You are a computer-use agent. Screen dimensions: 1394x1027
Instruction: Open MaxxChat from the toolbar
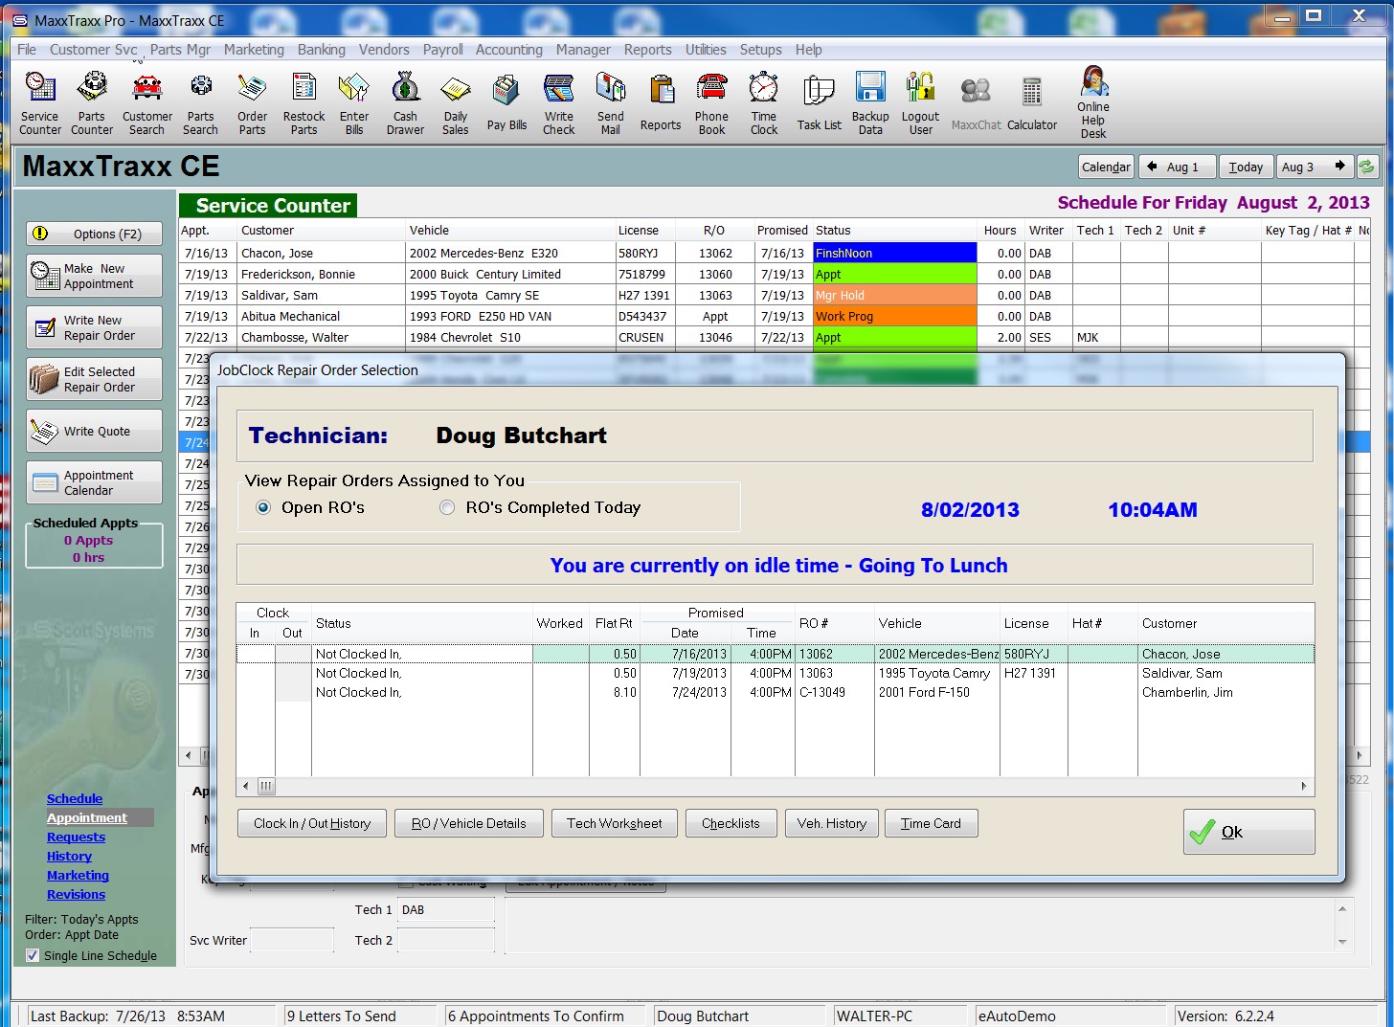point(976,102)
